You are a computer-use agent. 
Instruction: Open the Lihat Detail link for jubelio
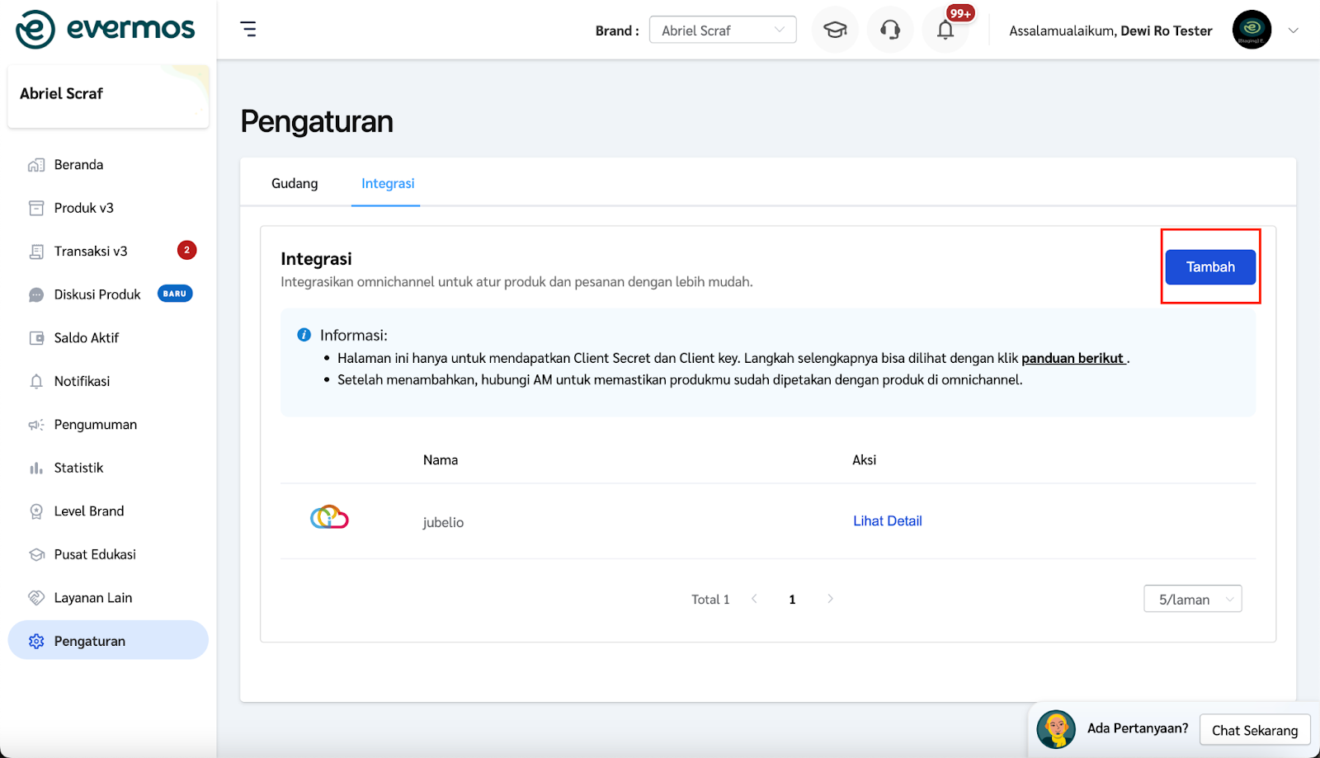pos(887,520)
